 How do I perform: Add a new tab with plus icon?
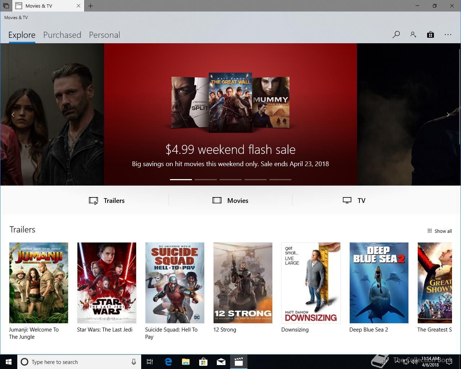90,6
